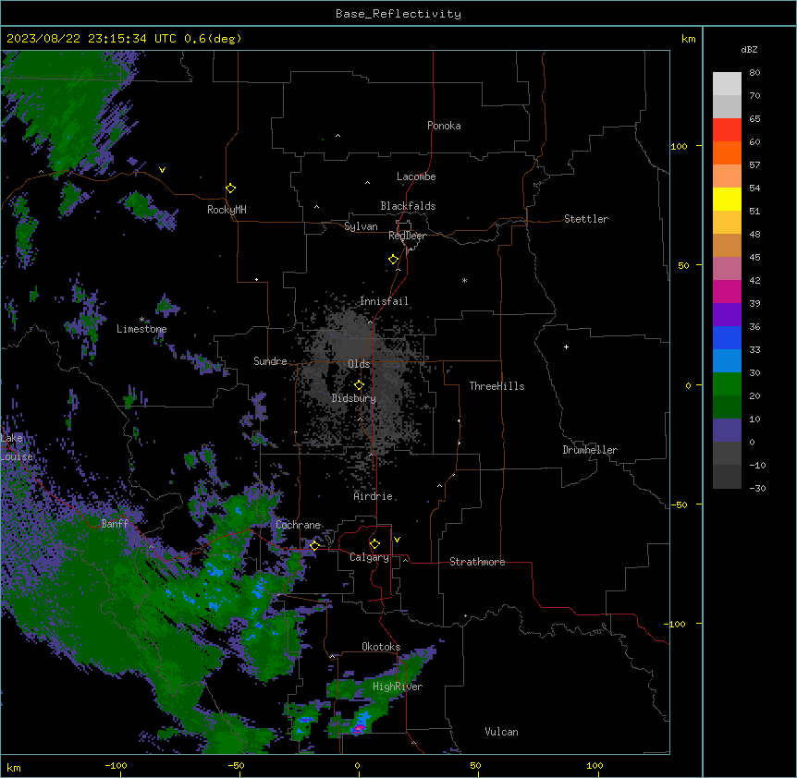Image resolution: width=797 pixels, height=778 pixels.
Task: Click the Lake Louise label
Action: (x=17, y=447)
